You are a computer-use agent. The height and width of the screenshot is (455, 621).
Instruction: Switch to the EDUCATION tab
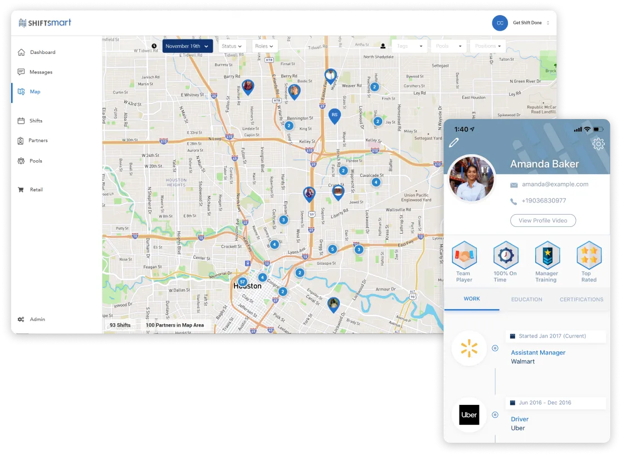tap(526, 299)
